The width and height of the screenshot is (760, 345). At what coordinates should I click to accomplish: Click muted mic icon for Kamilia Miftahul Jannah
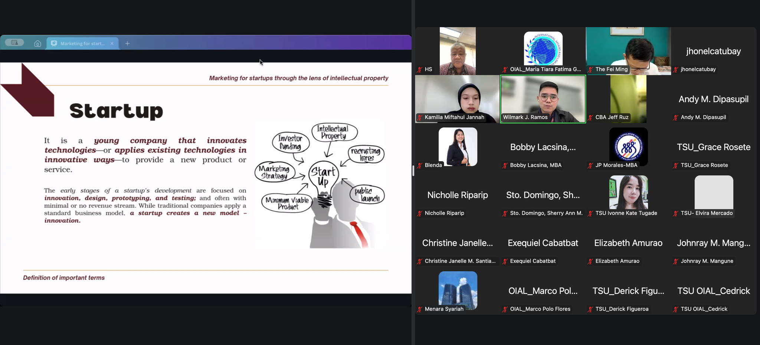click(x=420, y=117)
